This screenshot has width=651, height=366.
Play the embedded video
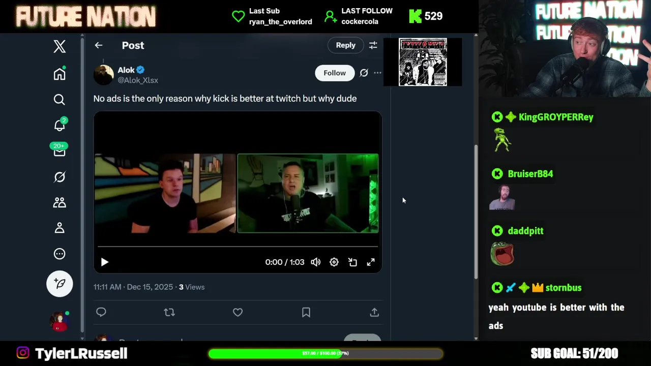point(104,262)
